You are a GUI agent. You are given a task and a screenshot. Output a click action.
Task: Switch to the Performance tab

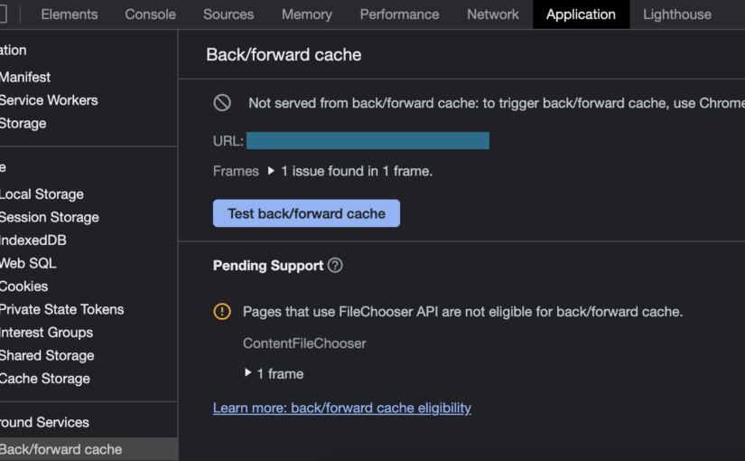click(x=399, y=14)
